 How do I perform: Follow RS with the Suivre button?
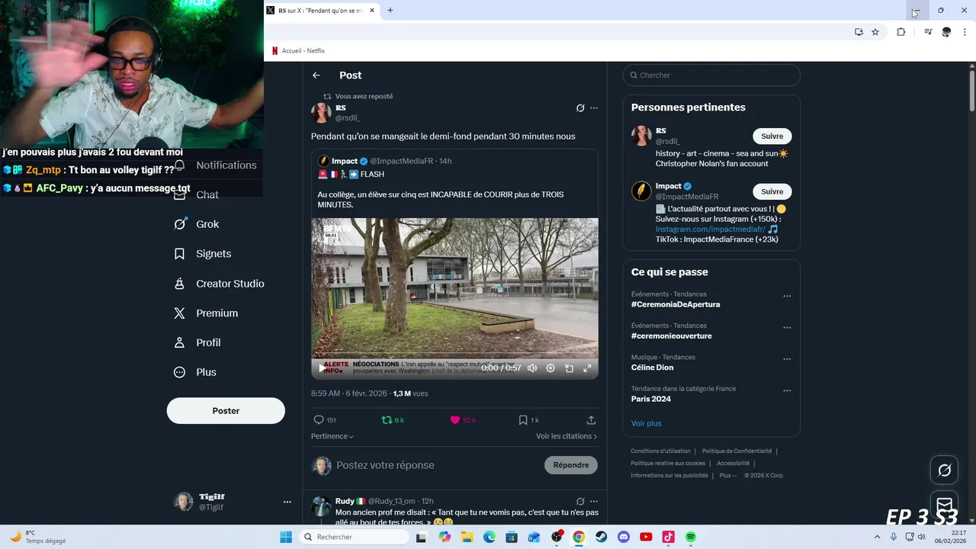pyautogui.click(x=772, y=136)
